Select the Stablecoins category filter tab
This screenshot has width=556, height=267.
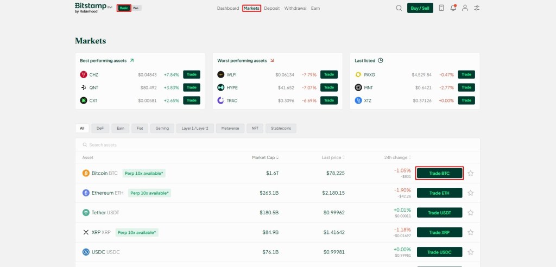(x=281, y=129)
